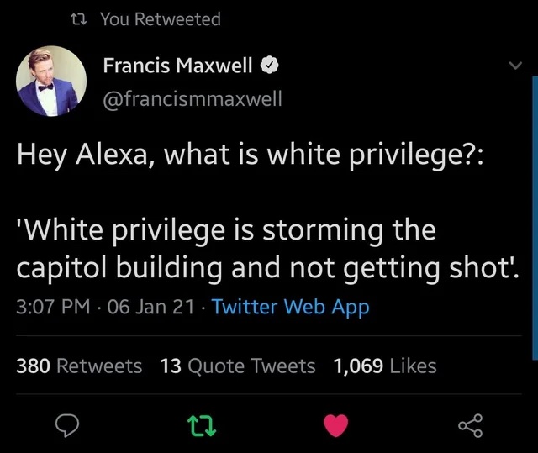This screenshot has width=538, height=453.
Task: Open the 13 Quote Tweets list
Action: (x=238, y=366)
